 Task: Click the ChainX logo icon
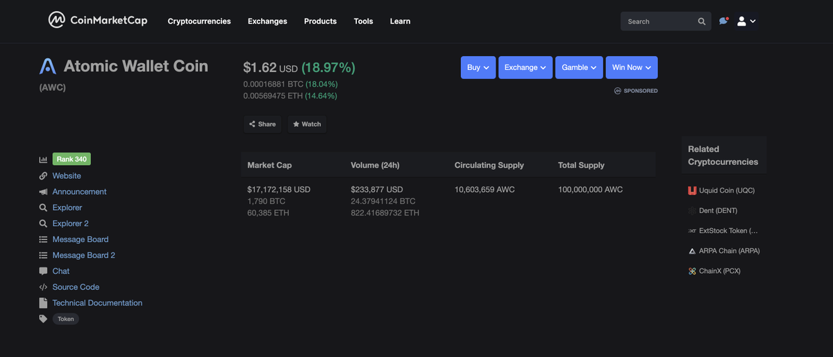(x=692, y=271)
